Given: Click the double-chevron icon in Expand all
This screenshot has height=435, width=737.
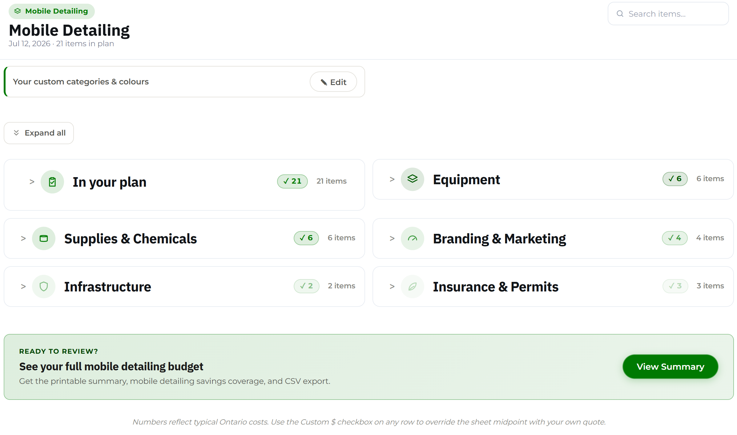Looking at the screenshot, I should coord(16,133).
